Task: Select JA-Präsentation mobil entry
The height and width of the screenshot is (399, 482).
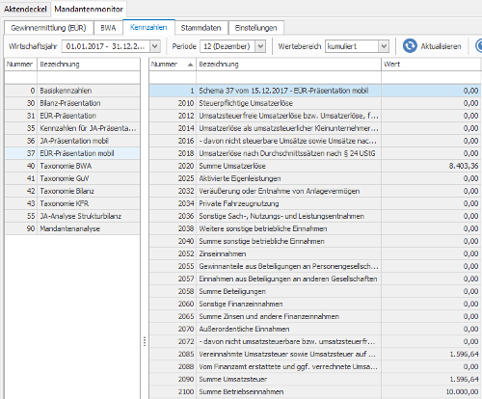Action: click(x=72, y=141)
